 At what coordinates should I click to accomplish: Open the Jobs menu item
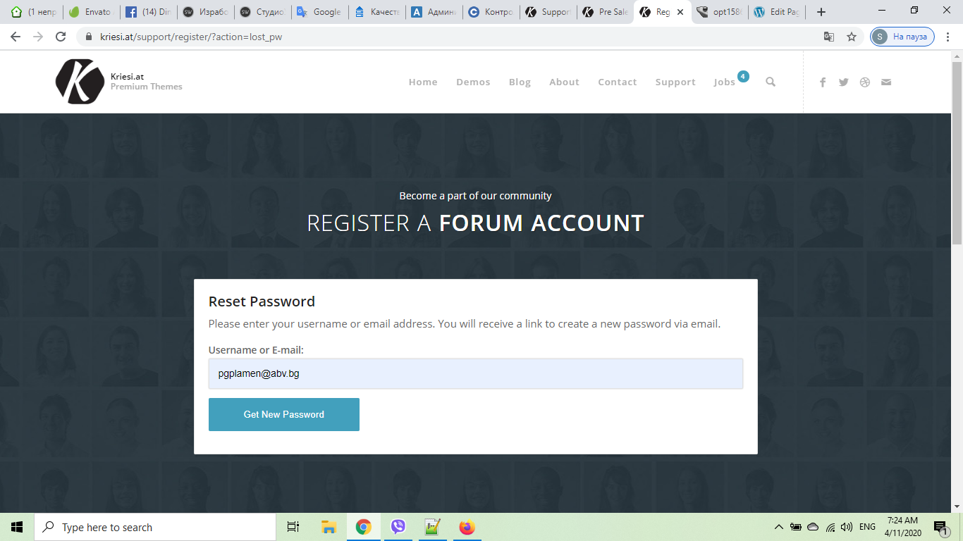coord(724,82)
